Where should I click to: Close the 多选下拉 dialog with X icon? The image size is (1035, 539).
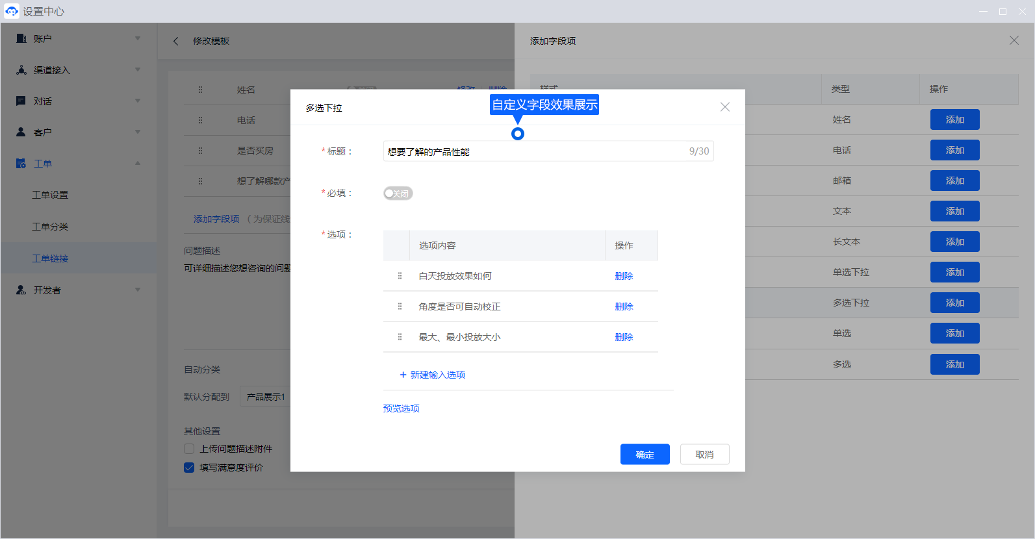725,107
